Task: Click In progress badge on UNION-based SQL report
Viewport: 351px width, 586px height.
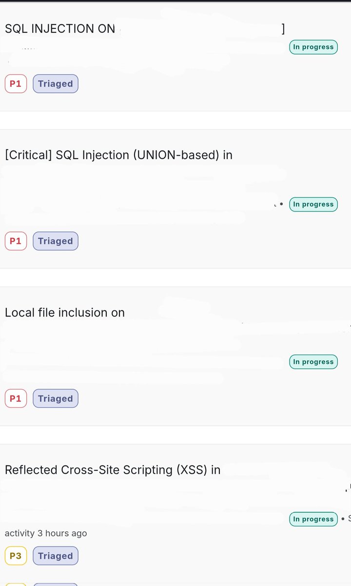Action: 313,204
